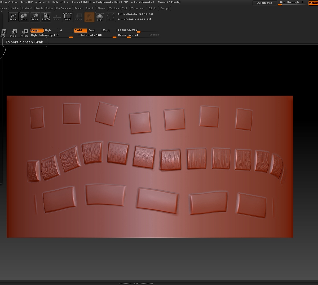This screenshot has height=285, width=318.
Task: Activate the Solo mode icon
Action: tap(100, 17)
